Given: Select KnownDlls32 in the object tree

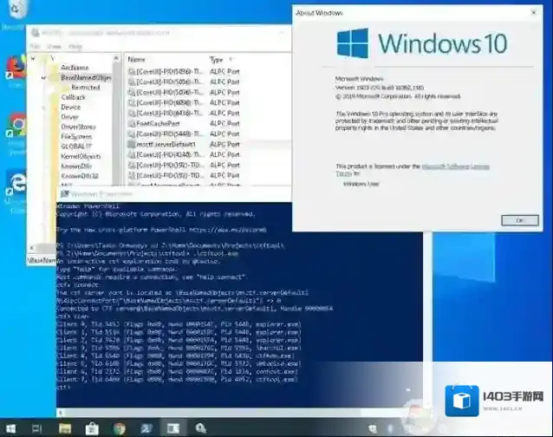Looking at the screenshot, I should click(x=80, y=176).
